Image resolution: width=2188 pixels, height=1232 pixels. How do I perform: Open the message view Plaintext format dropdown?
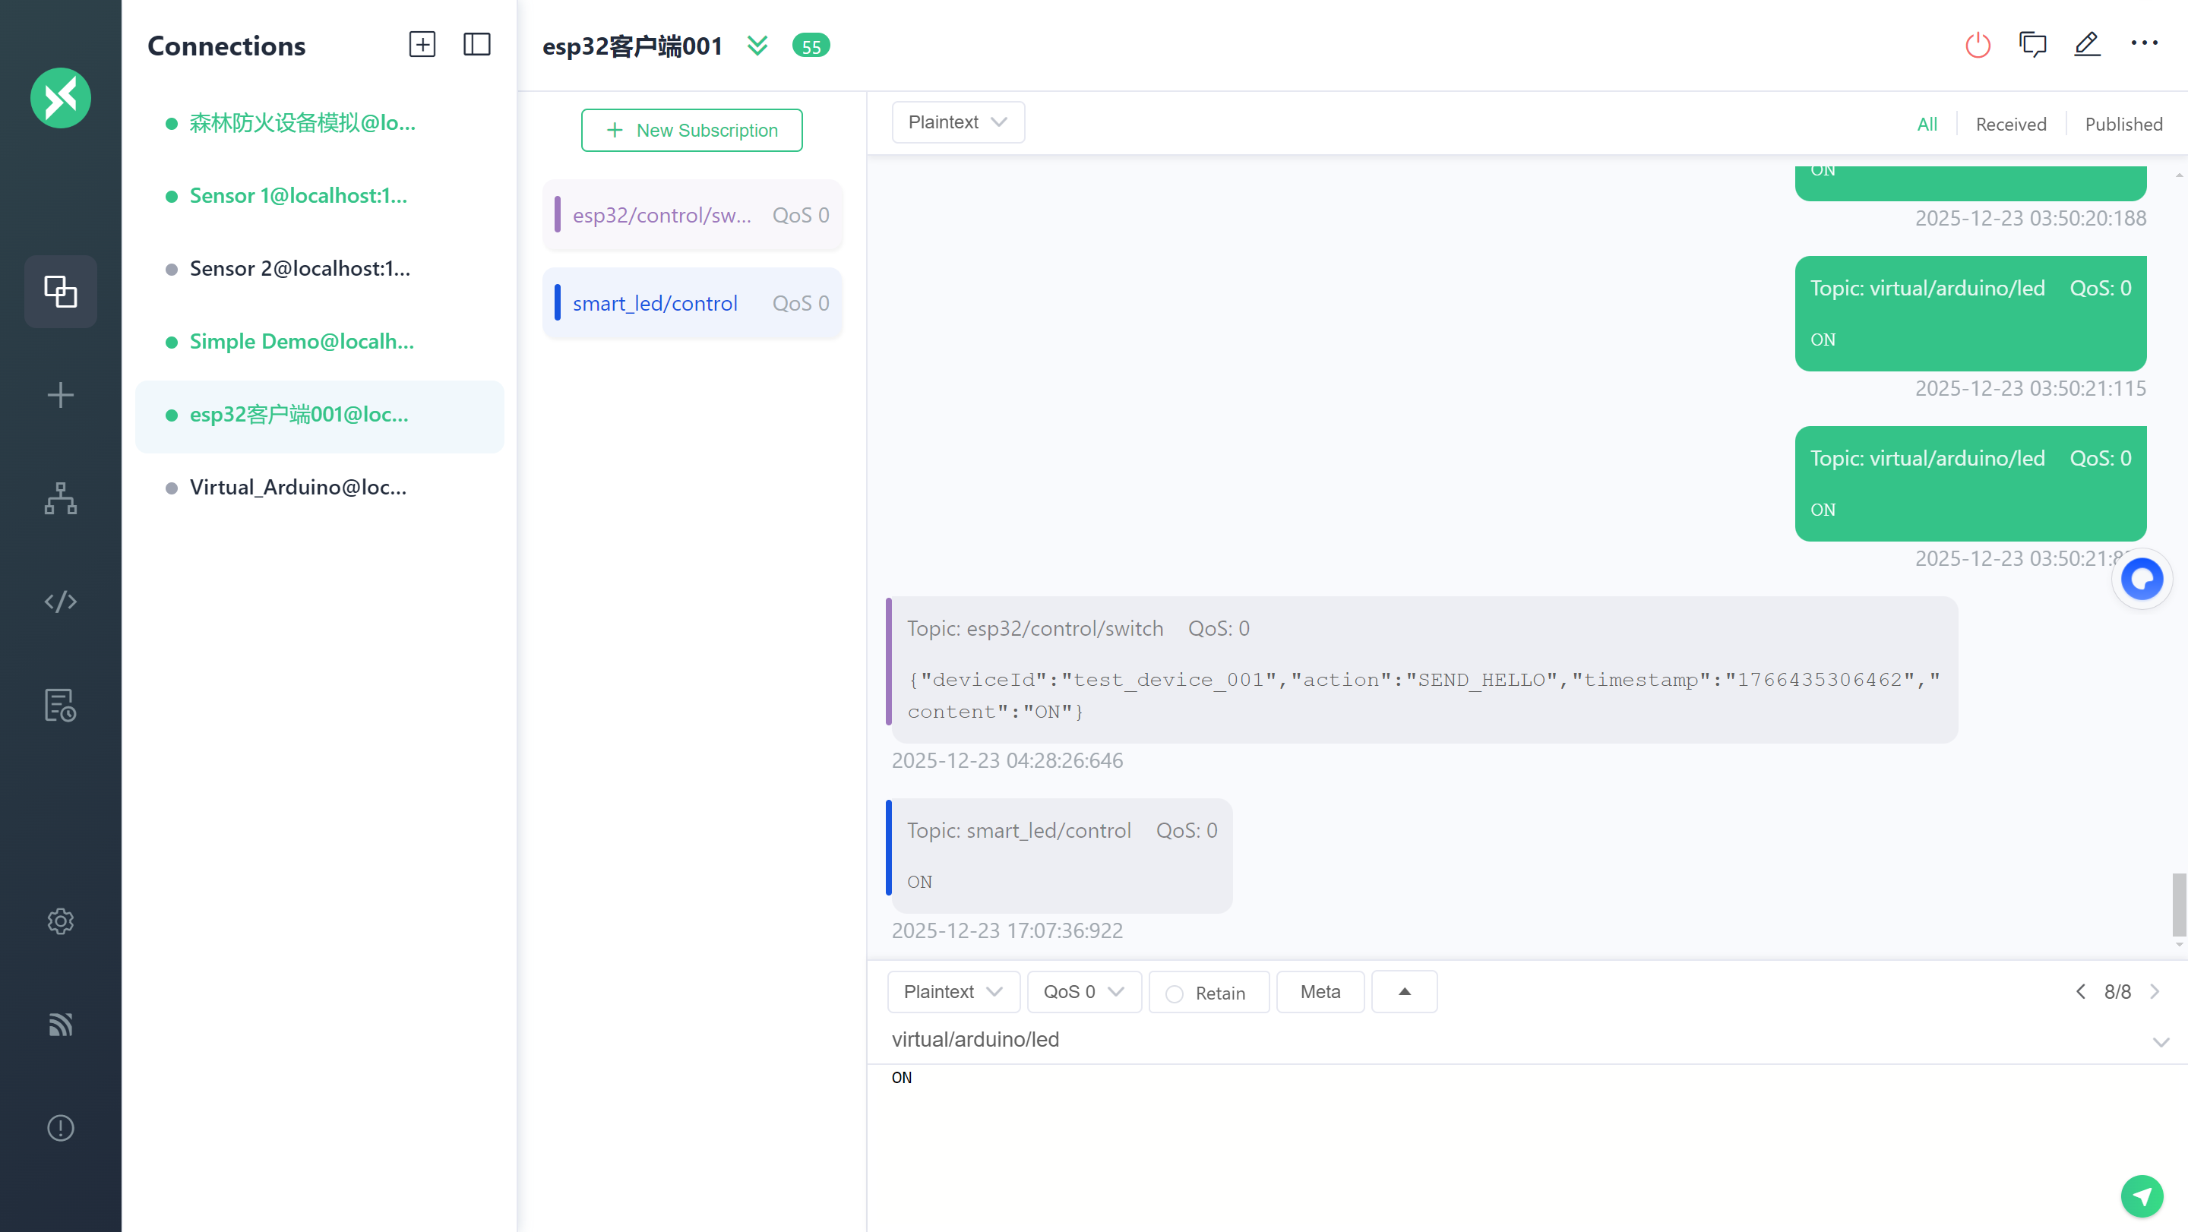coord(957,122)
